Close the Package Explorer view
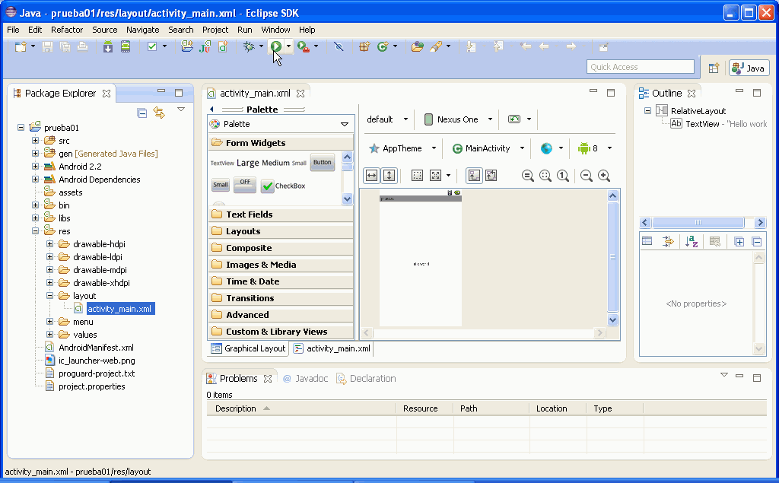This screenshot has height=483, width=779. [107, 94]
